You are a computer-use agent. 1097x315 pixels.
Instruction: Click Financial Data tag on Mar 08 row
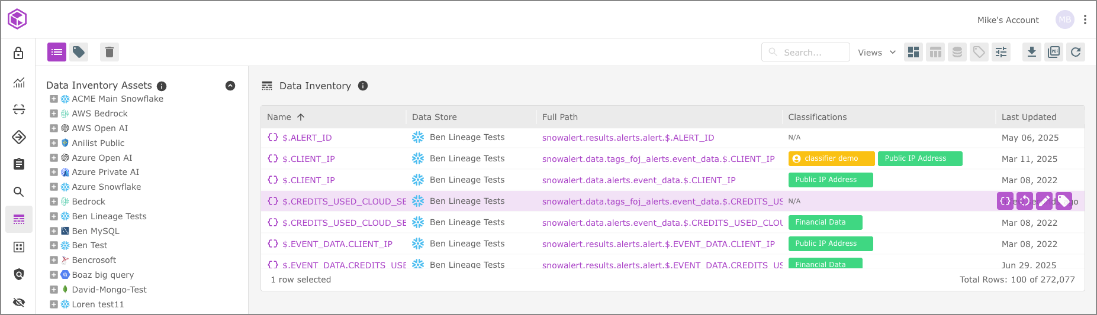(x=825, y=222)
